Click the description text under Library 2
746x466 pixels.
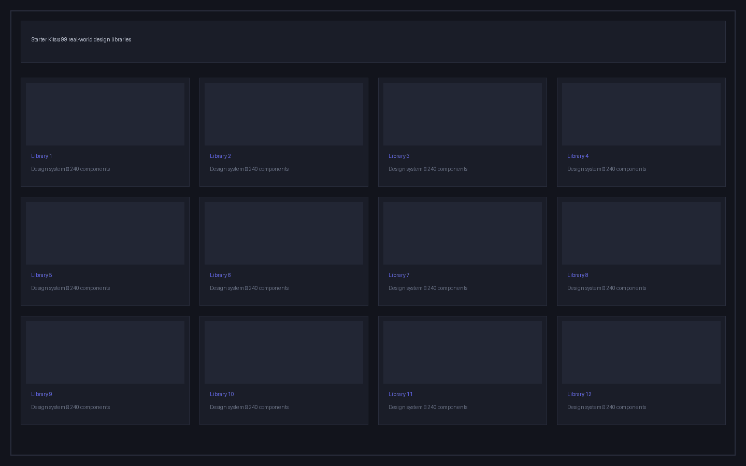[249, 169]
